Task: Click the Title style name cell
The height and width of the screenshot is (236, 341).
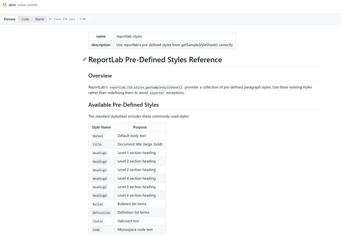Action: pos(101,144)
